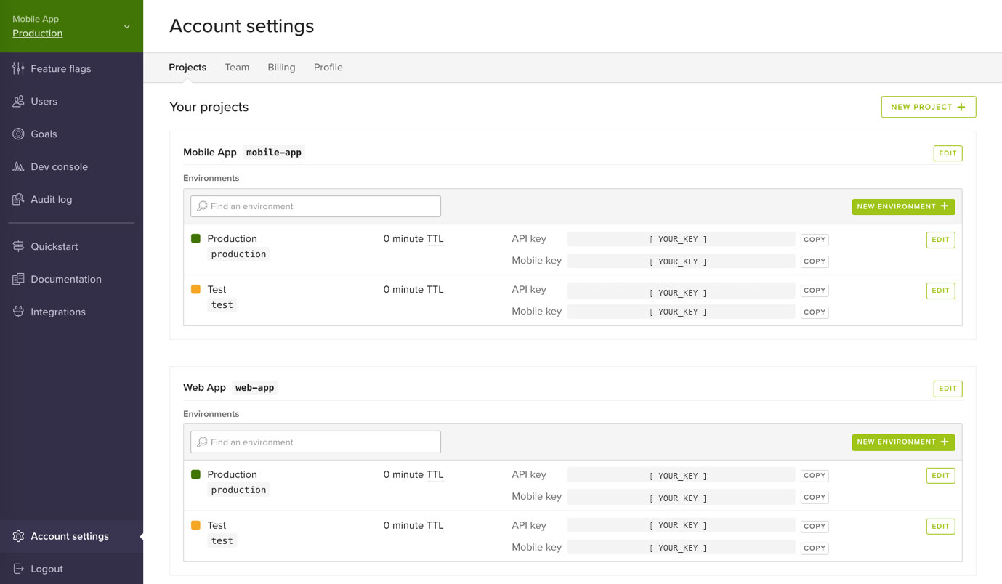
Task: Open the Quickstart guide
Action: [x=52, y=246]
